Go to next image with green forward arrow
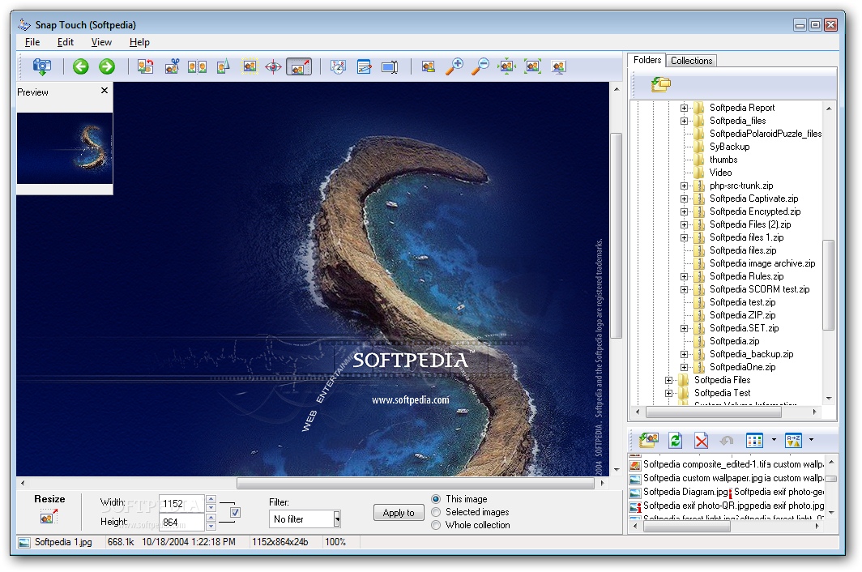 107,67
